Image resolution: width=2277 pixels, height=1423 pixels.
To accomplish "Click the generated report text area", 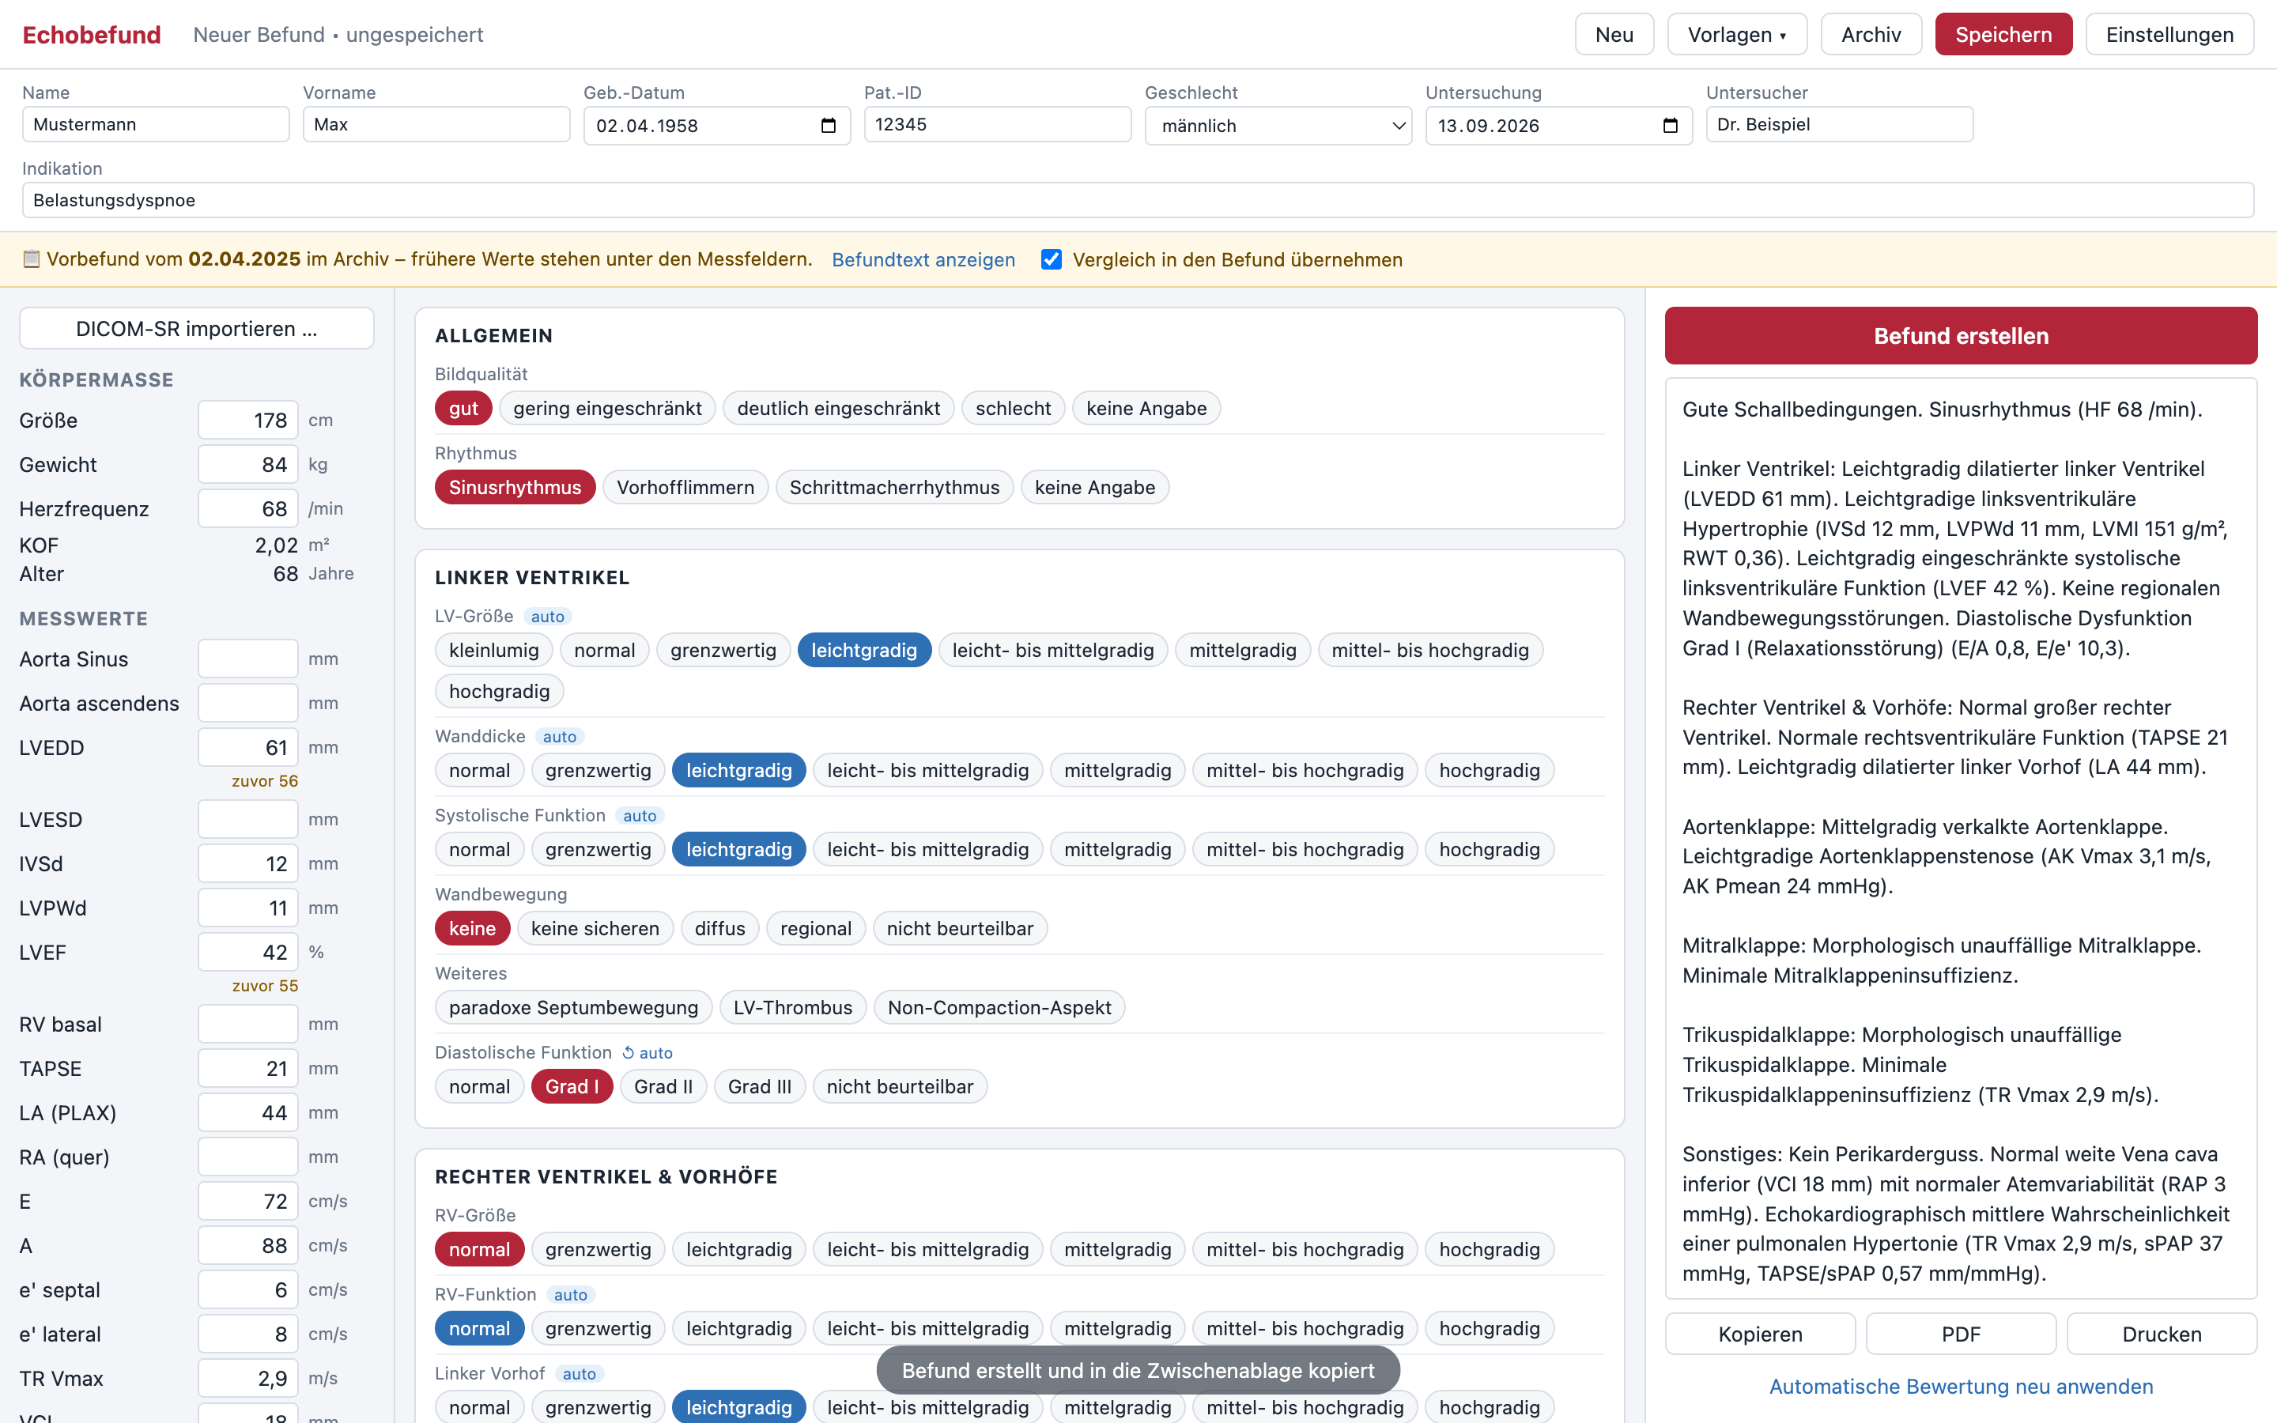I will 1961,839.
